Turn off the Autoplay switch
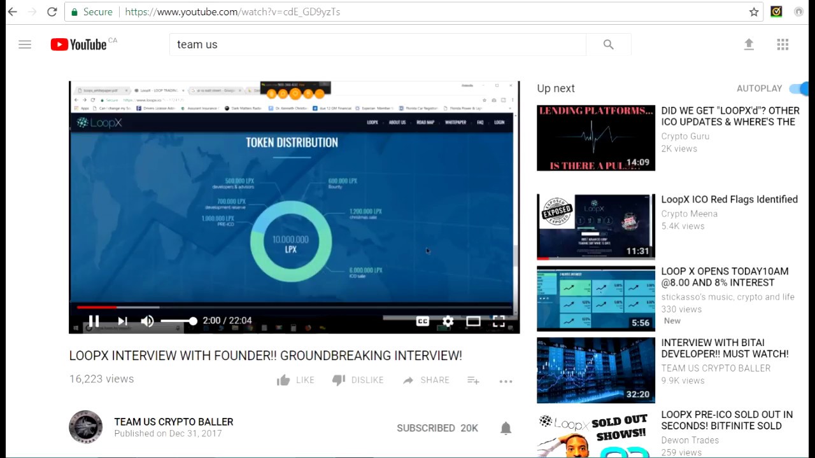This screenshot has height=458, width=815. (x=798, y=88)
